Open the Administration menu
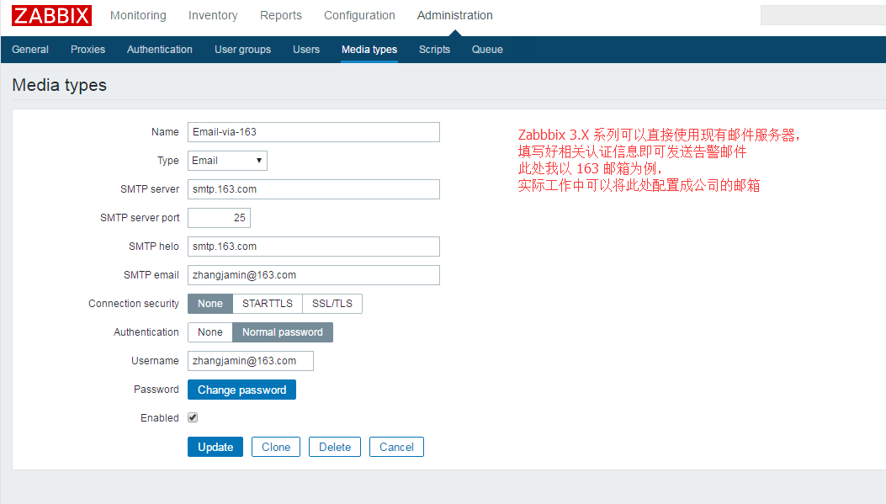This screenshot has width=886, height=504. [455, 15]
